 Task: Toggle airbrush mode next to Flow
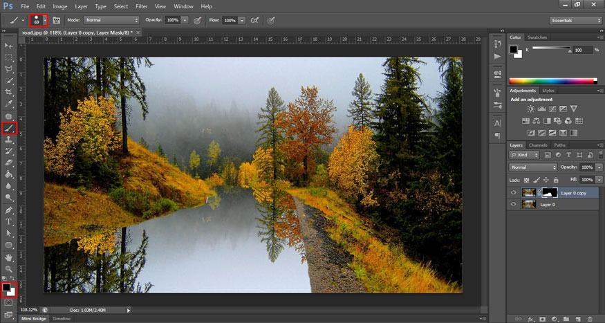[x=255, y=20]
